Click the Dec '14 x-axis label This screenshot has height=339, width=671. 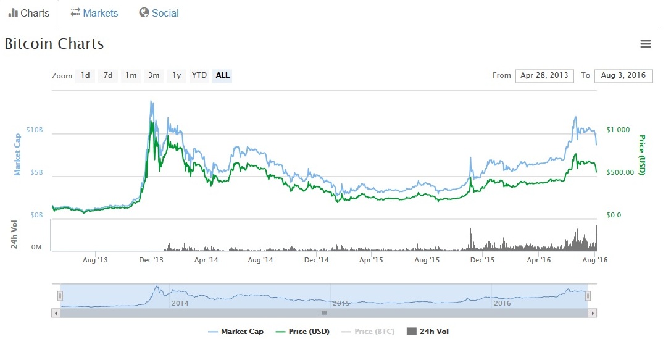(x=316, y=260)
